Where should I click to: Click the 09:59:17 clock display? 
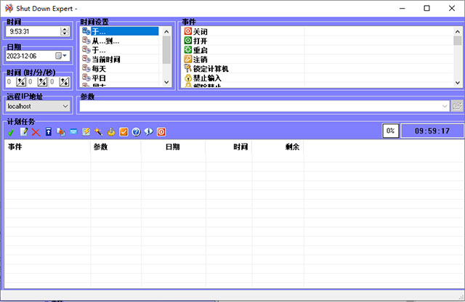pyautogui.click(x=432, y=131)
